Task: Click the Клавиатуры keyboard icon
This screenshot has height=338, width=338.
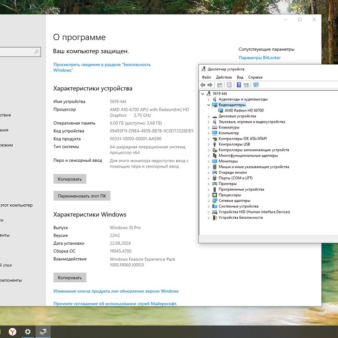Action: (x=214, y=127)
